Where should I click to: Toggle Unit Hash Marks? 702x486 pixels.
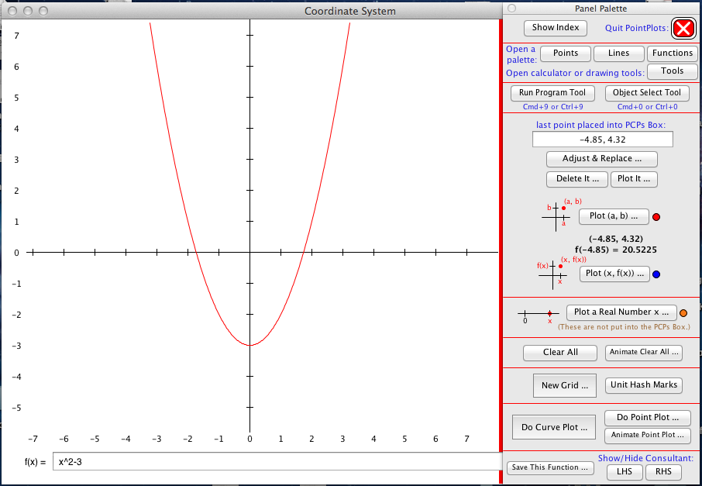click(643, 385)
